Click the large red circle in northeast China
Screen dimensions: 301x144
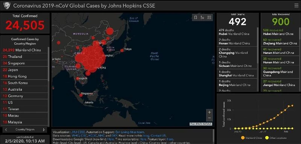coord(110,31)
